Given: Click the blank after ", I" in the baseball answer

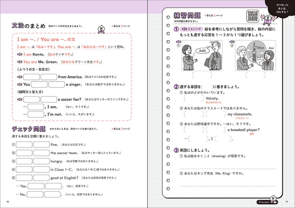Looking at the screenshot, I should tap(223, 139).
